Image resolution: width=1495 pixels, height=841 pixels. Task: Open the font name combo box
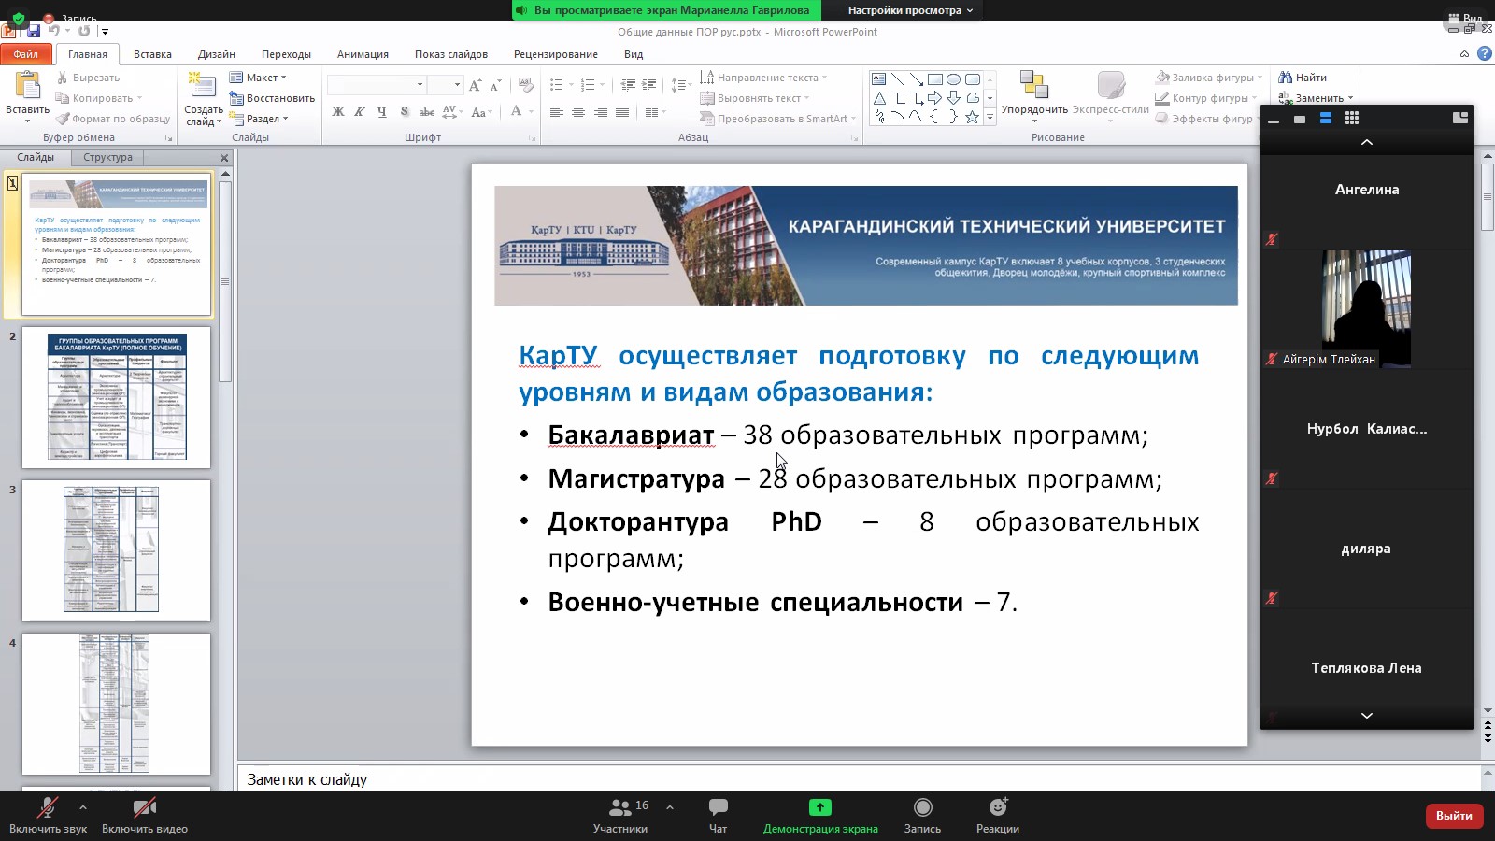pyautogui.click(x=377, y=85)
